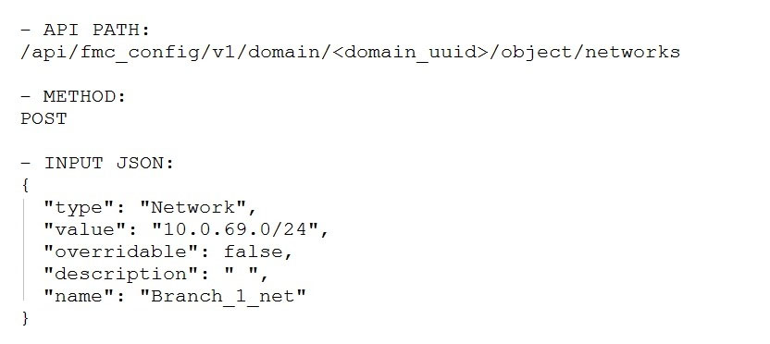This screenshot has height=344, width=770.
Task: Click the Branch_1_net value
Action: point(223,297)
